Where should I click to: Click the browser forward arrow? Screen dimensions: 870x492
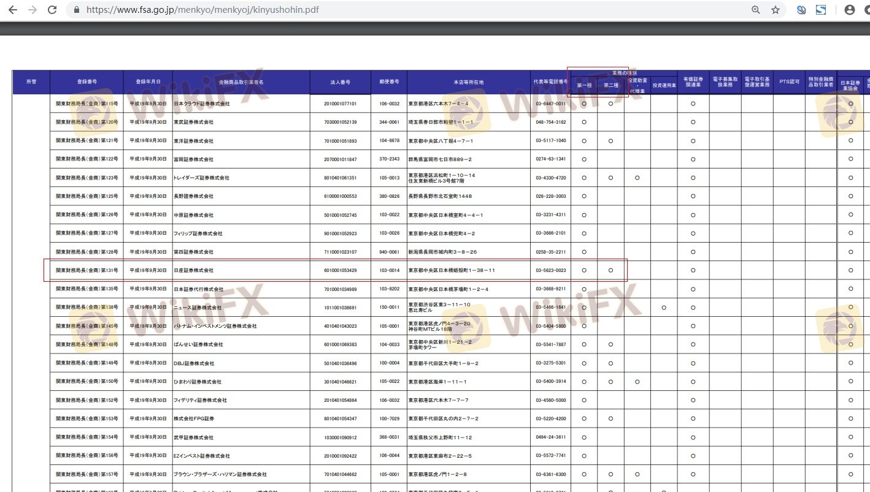coord(33,10)
